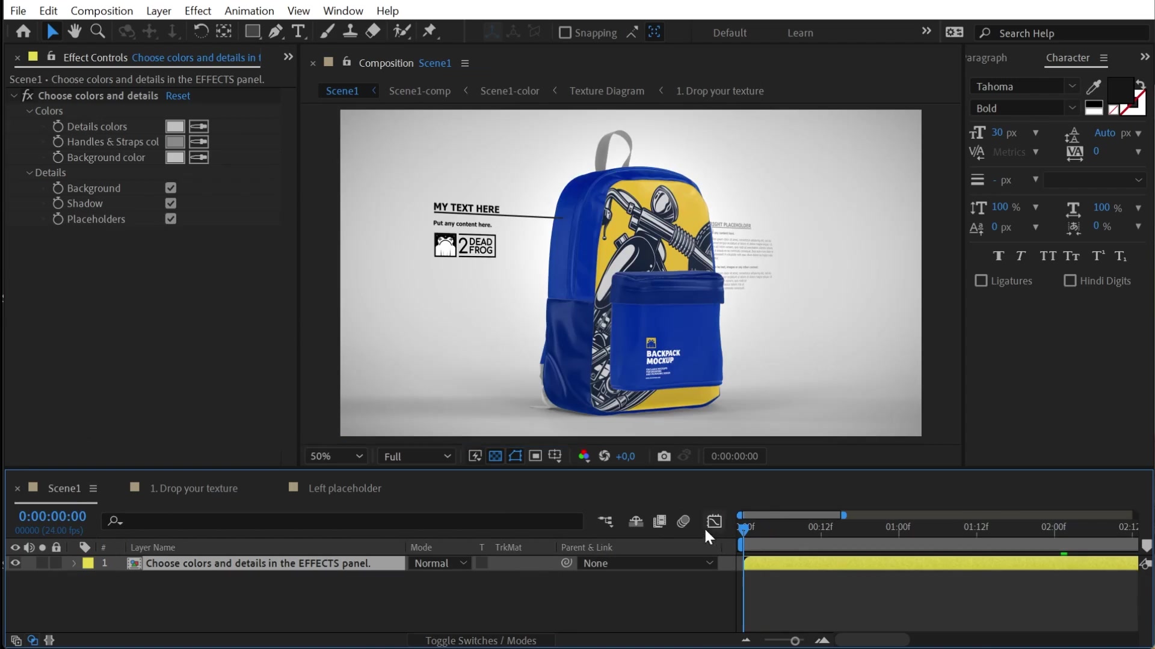This screenshot has height=649, width=1155.
Task: Select the Pen tool in toolbar
Action: pyautogui.click(x=276, y=32)
